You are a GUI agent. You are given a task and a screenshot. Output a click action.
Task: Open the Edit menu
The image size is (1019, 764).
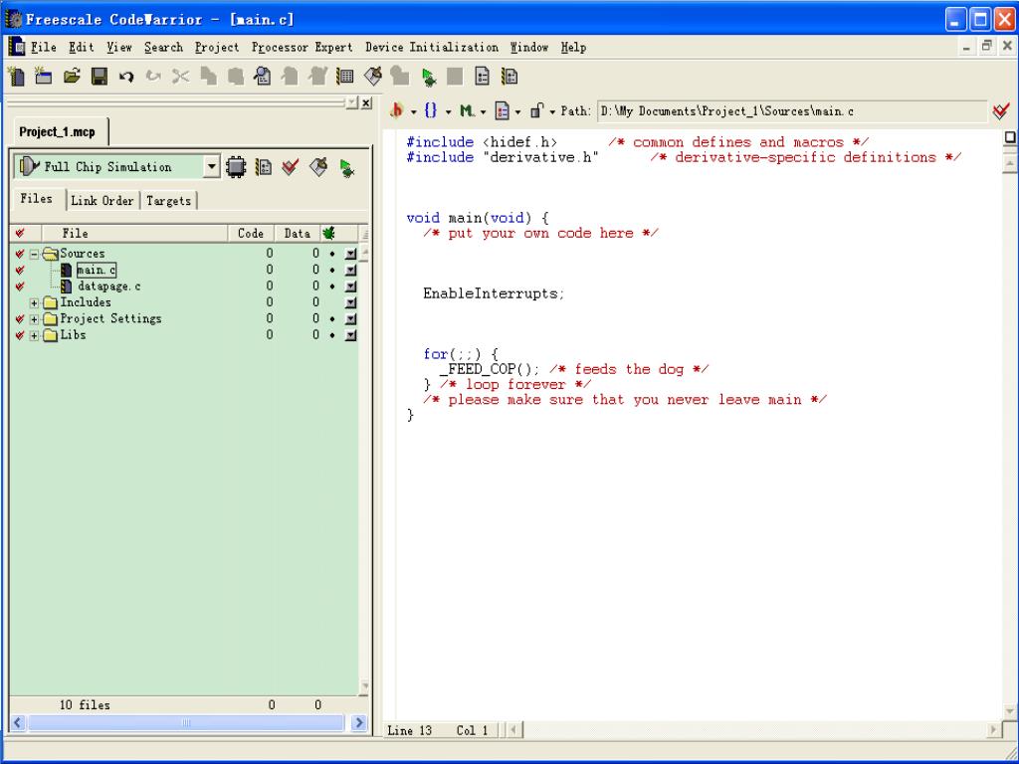[82, 47]
